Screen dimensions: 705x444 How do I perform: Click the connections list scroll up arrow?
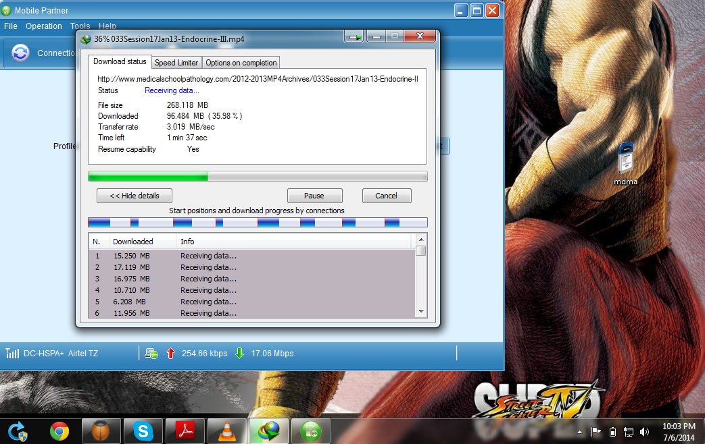pyautogui.click(x=421, y=240)
